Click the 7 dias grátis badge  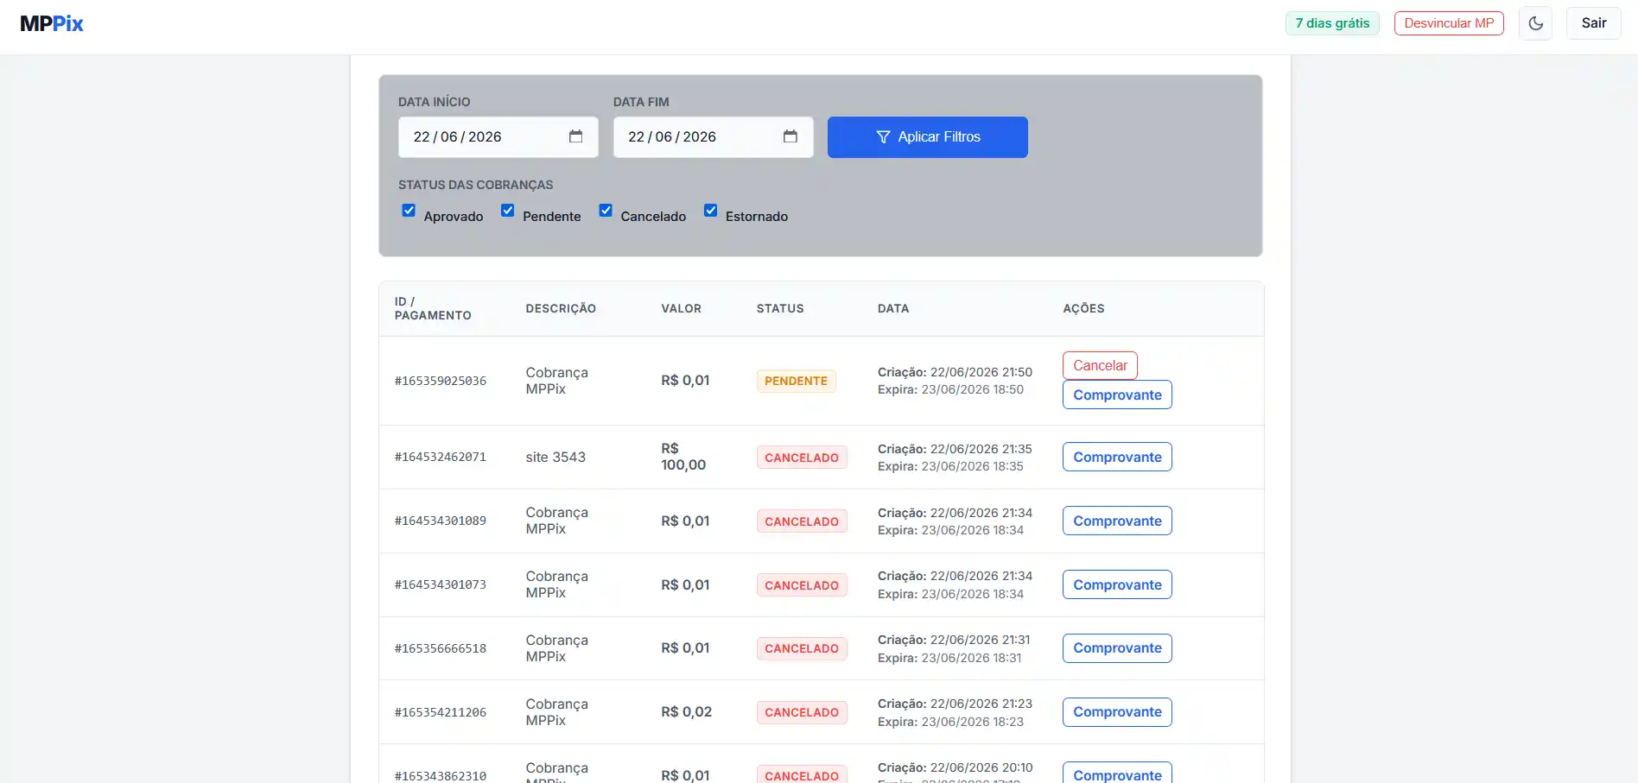pyautogui.click(x=1332, y=23)
